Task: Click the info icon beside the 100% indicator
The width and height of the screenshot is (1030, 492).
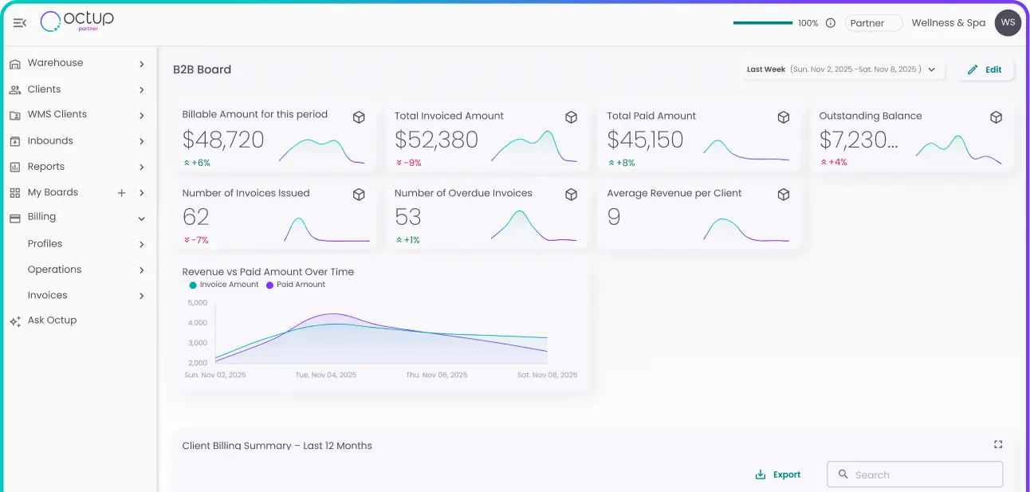Action: pos(830,23)
